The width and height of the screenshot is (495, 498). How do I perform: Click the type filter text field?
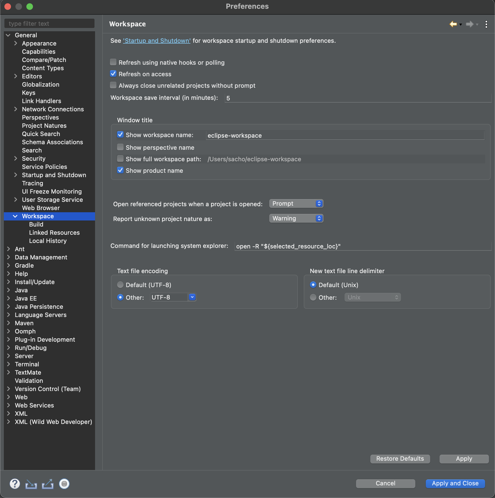point(49,24)
